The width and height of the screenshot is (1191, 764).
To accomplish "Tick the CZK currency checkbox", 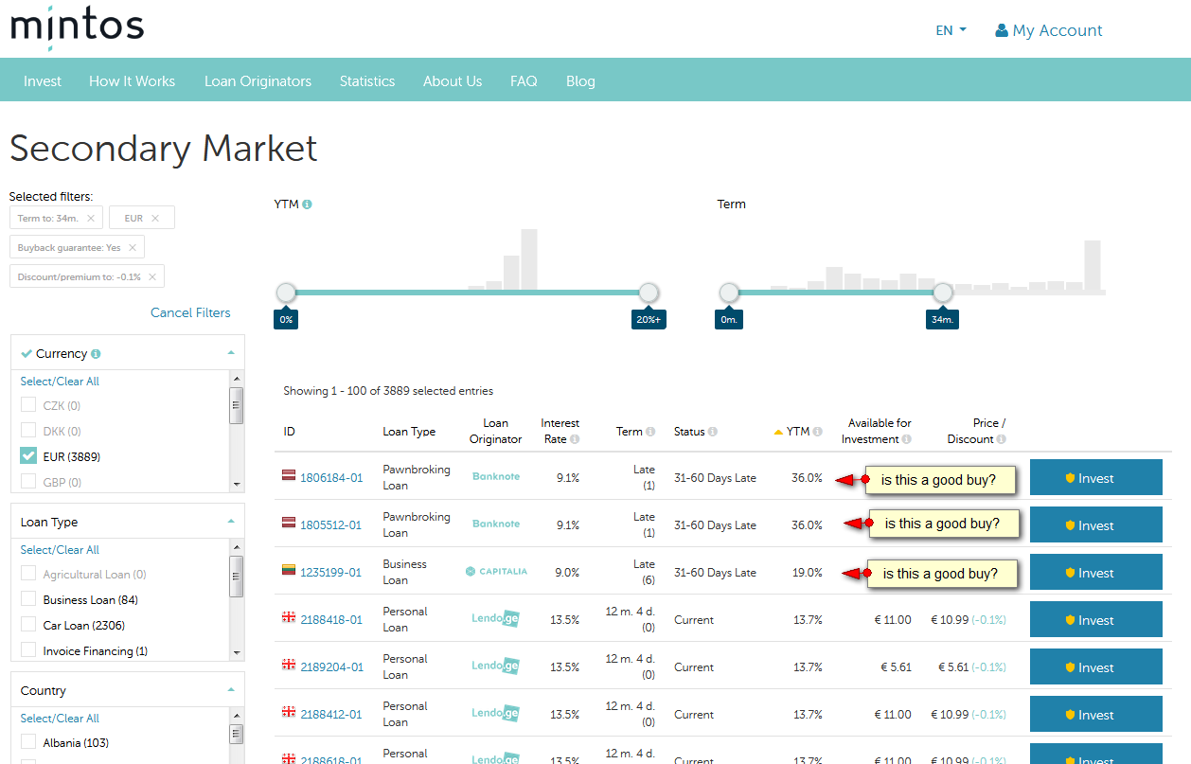I will pyautogui.click(x=28, y=405).
